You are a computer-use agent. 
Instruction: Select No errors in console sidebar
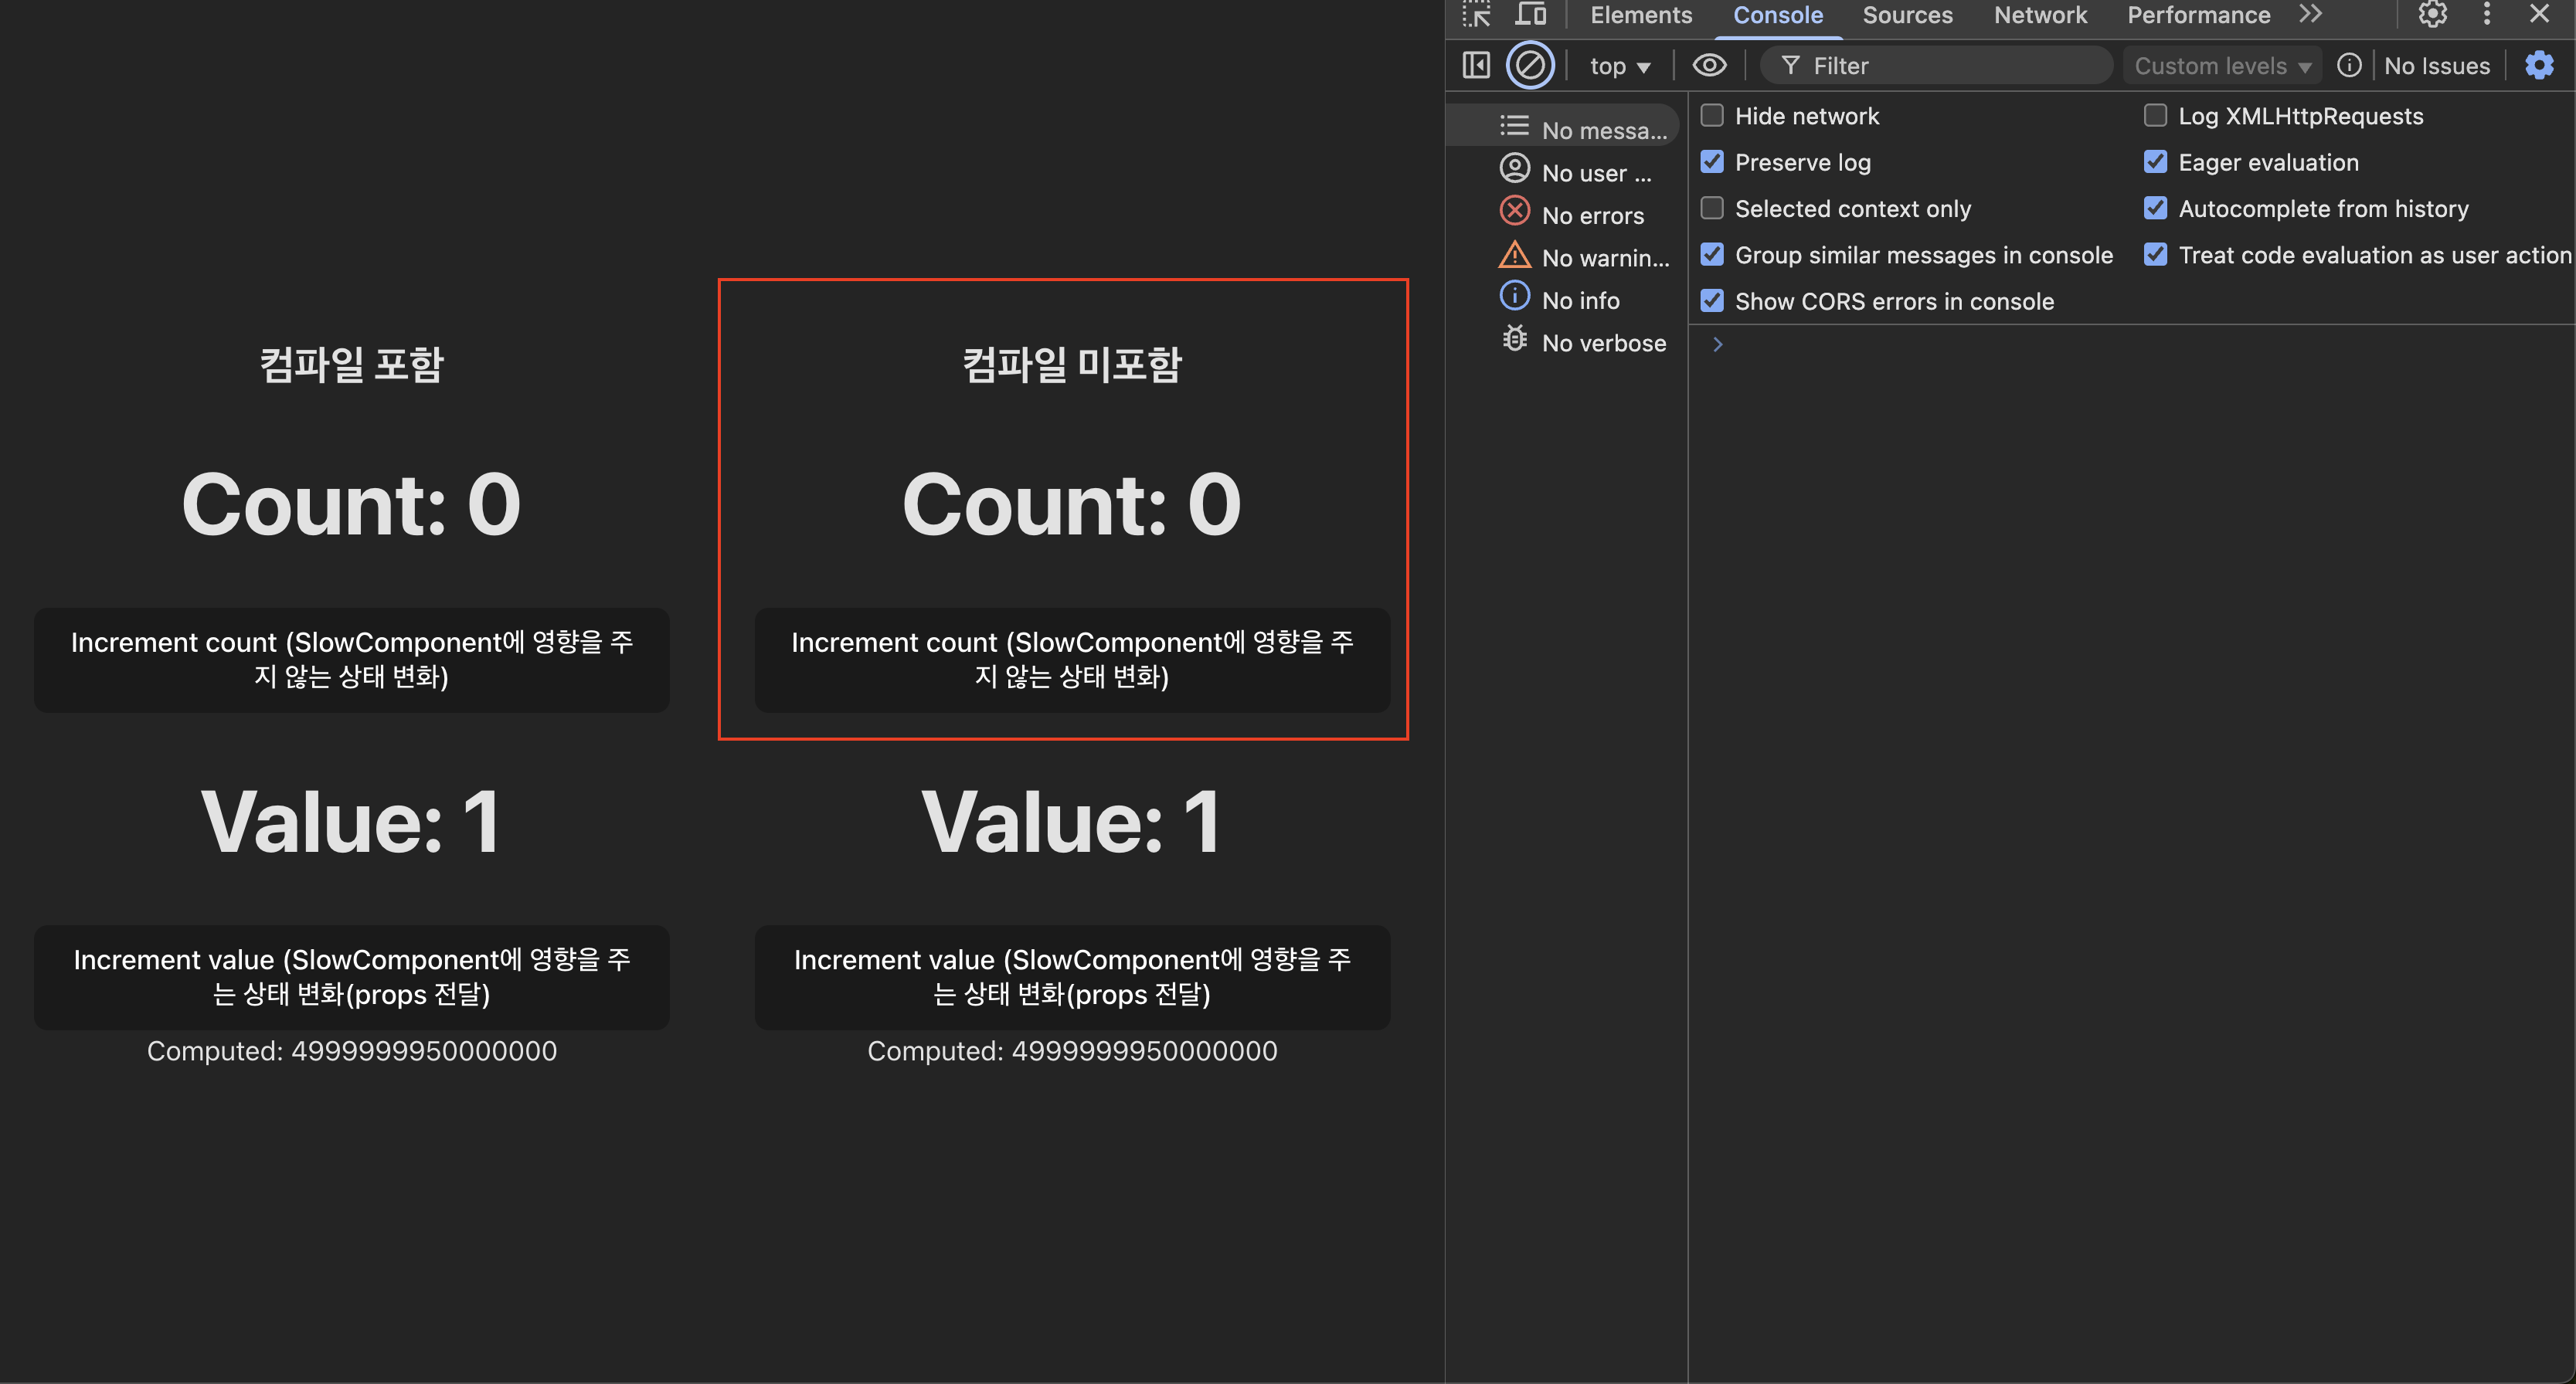[x=1592, y=215]
